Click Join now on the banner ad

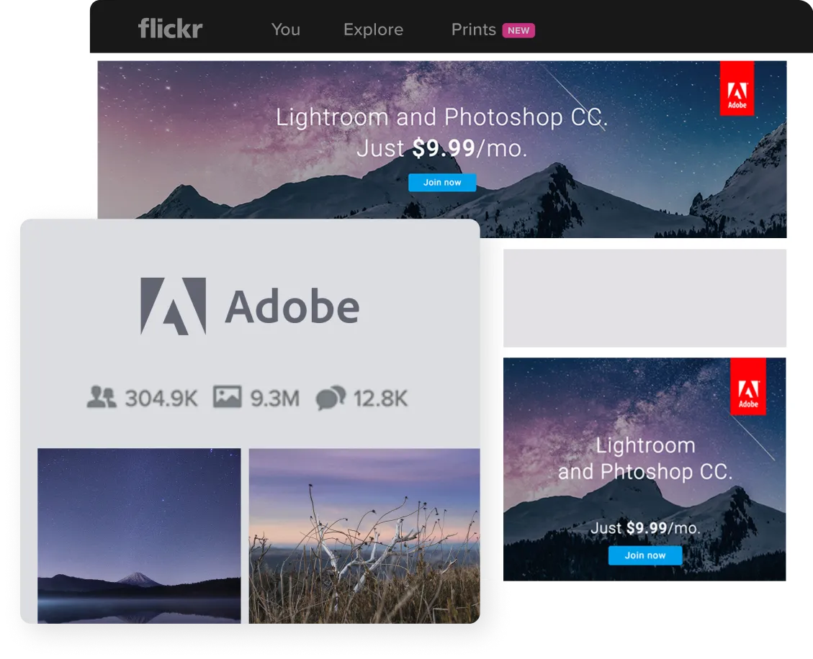click(x=441, y=183)
